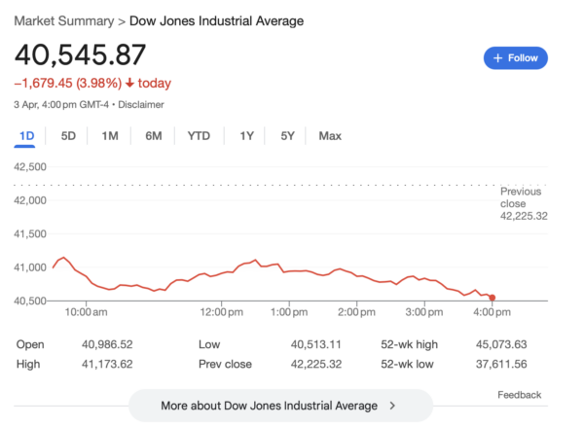
Task: Click More about Dow Jones Industrial Average
Action: point(269,405)
